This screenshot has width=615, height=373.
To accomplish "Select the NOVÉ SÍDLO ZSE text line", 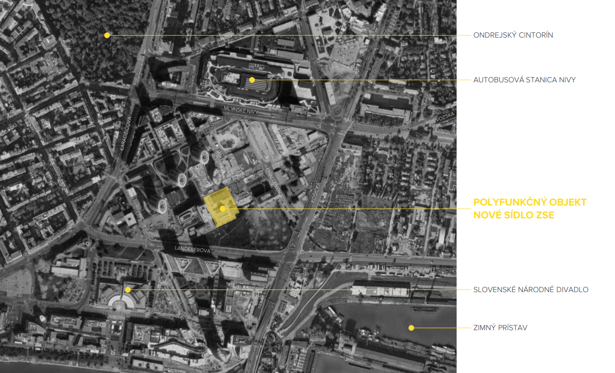I will click(x=514, y=215).
